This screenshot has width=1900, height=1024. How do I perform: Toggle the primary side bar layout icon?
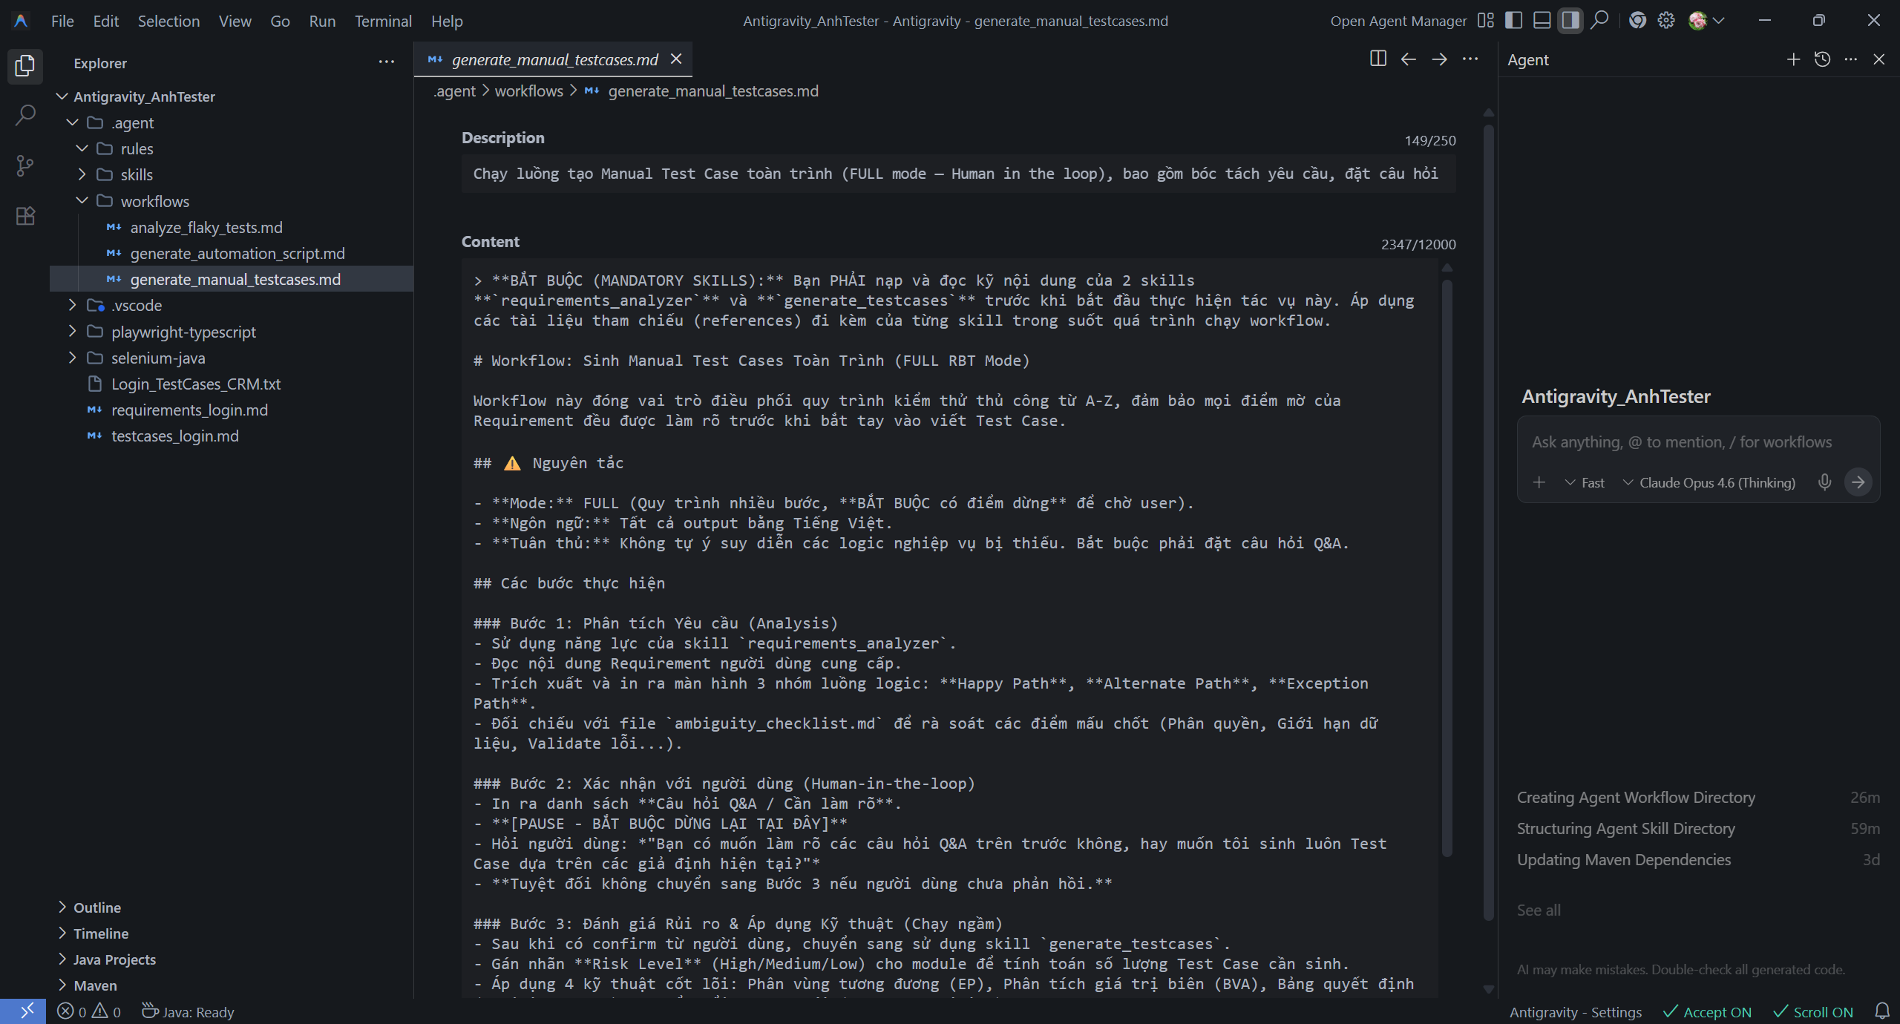coord(1513,21)
